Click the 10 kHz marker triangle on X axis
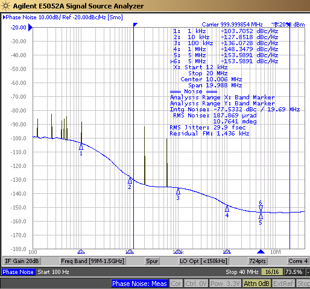310x289 pixels. pos(130,252)
